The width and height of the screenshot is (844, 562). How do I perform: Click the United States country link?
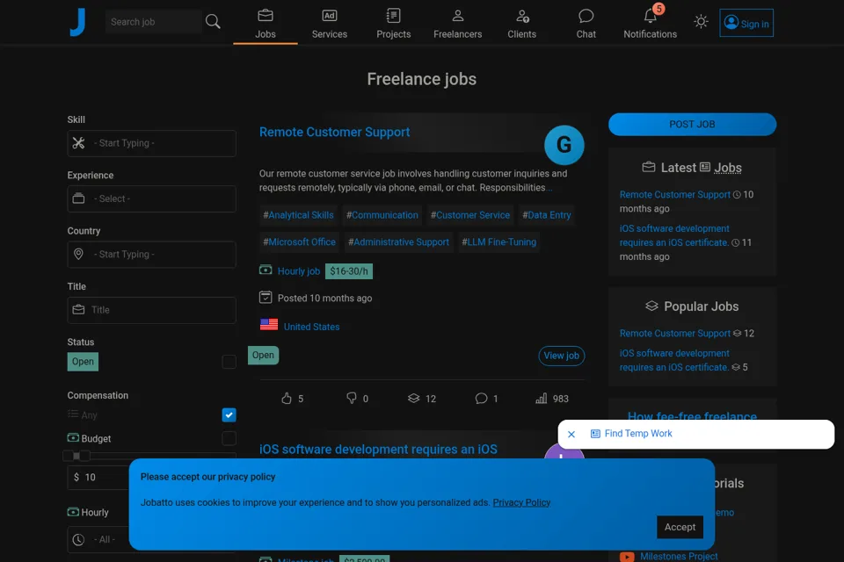[x=311, y=327]
